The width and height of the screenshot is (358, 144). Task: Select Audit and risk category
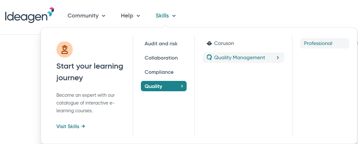tap(161, 43)
